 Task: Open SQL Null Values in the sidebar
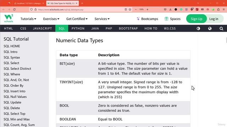[15, 97]
